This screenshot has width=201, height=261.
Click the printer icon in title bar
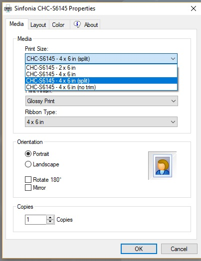click(x=8, y=8)
